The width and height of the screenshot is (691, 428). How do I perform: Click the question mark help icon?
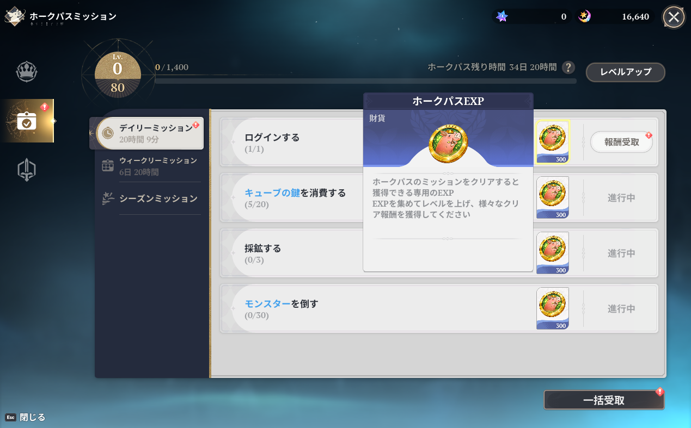pos(568,67)
